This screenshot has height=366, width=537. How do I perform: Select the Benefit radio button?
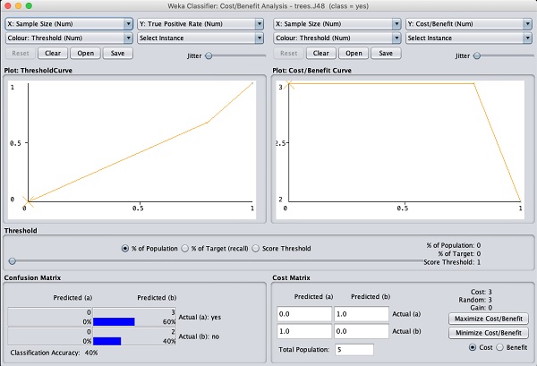click(500, 347)
